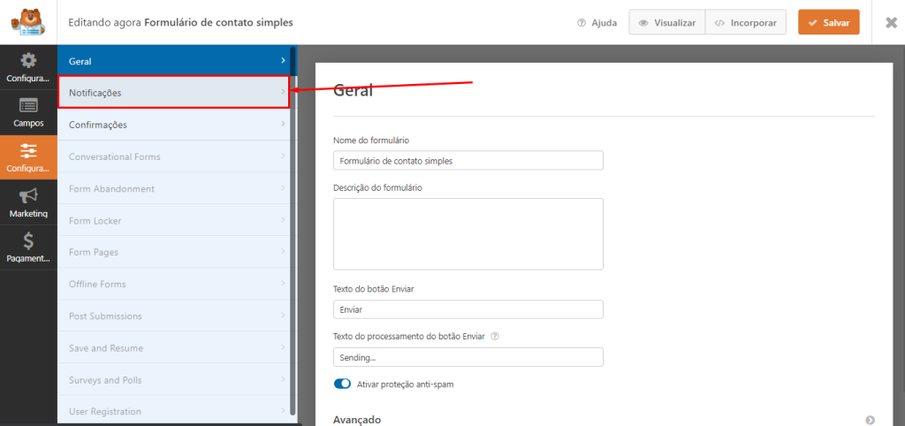Screen dimensions: 905x426
Task: Click the Nome do formulário input field
Action: pyautogui.click(x=468, y=161)
